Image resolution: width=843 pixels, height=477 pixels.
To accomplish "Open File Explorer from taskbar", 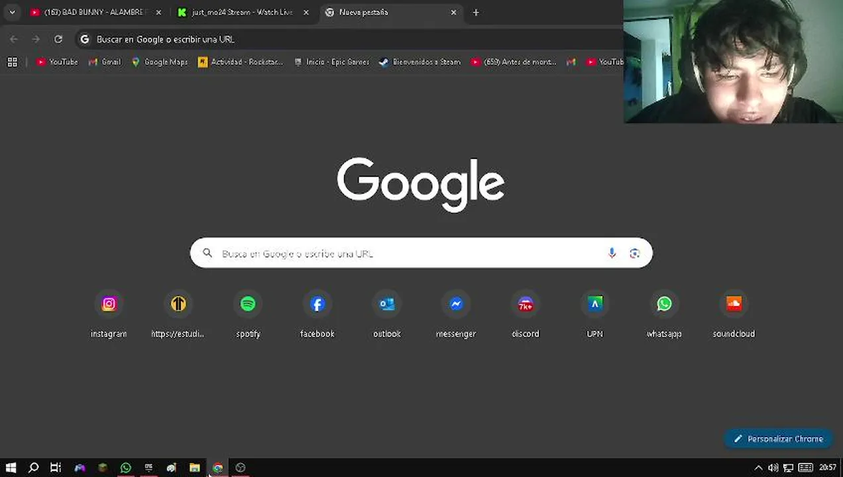I will (194, 468).
